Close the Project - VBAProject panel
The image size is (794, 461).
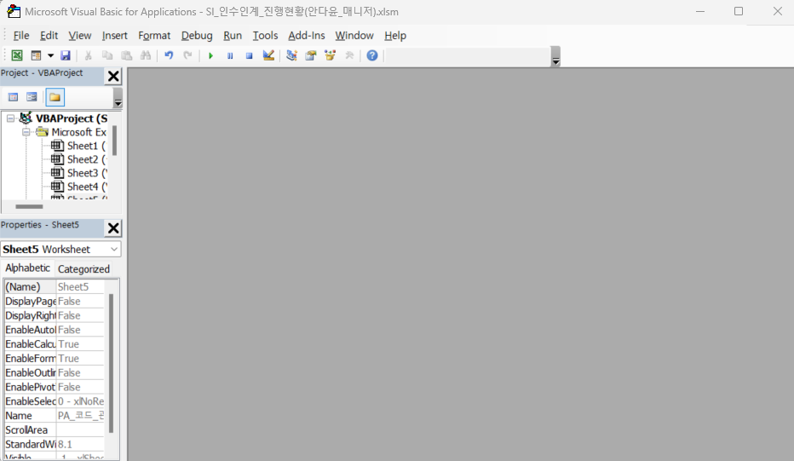113,77
